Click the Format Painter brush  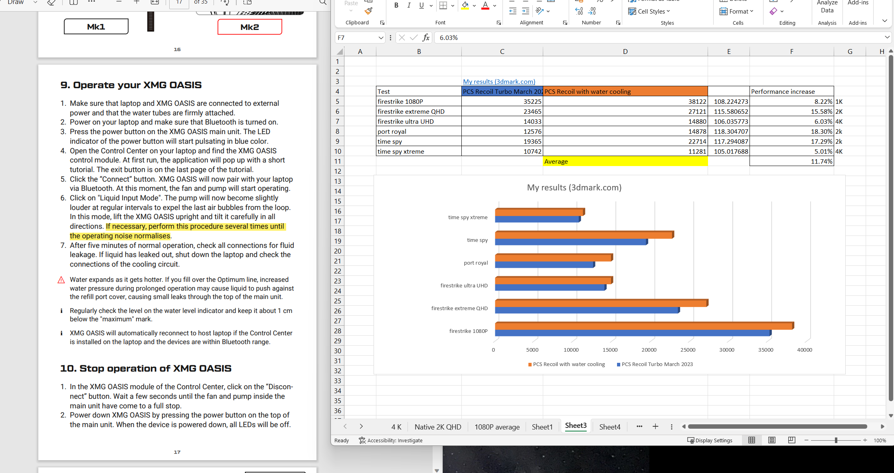368,11
